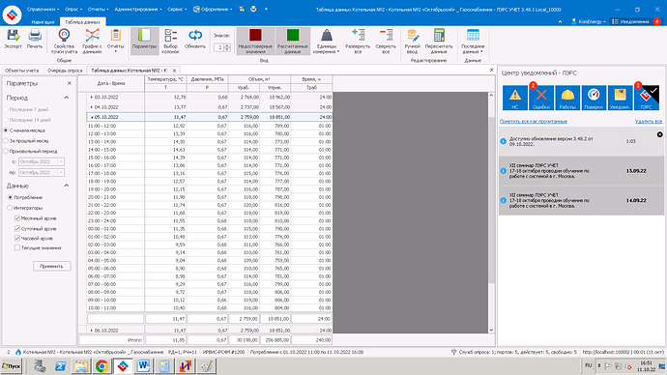The image size is (667, 375).
Task: Open the НС notifications filter
Action: (514, 98)
